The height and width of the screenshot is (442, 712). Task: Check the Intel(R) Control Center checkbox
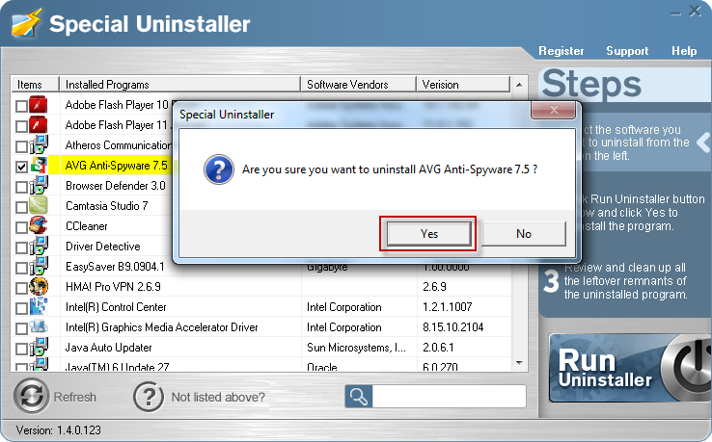tap(21, 308)
